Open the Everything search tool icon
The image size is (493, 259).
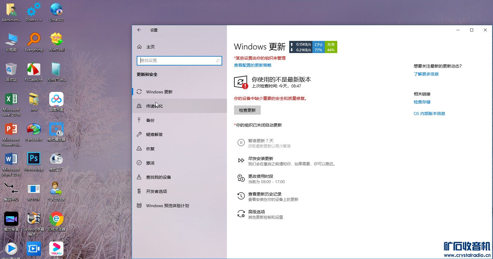coord(34,42)
